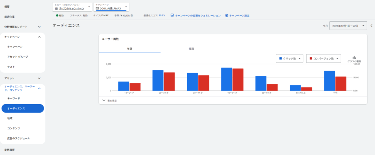
Task: Go to 広告のスケジュール page
Action: tap(19, 139)
